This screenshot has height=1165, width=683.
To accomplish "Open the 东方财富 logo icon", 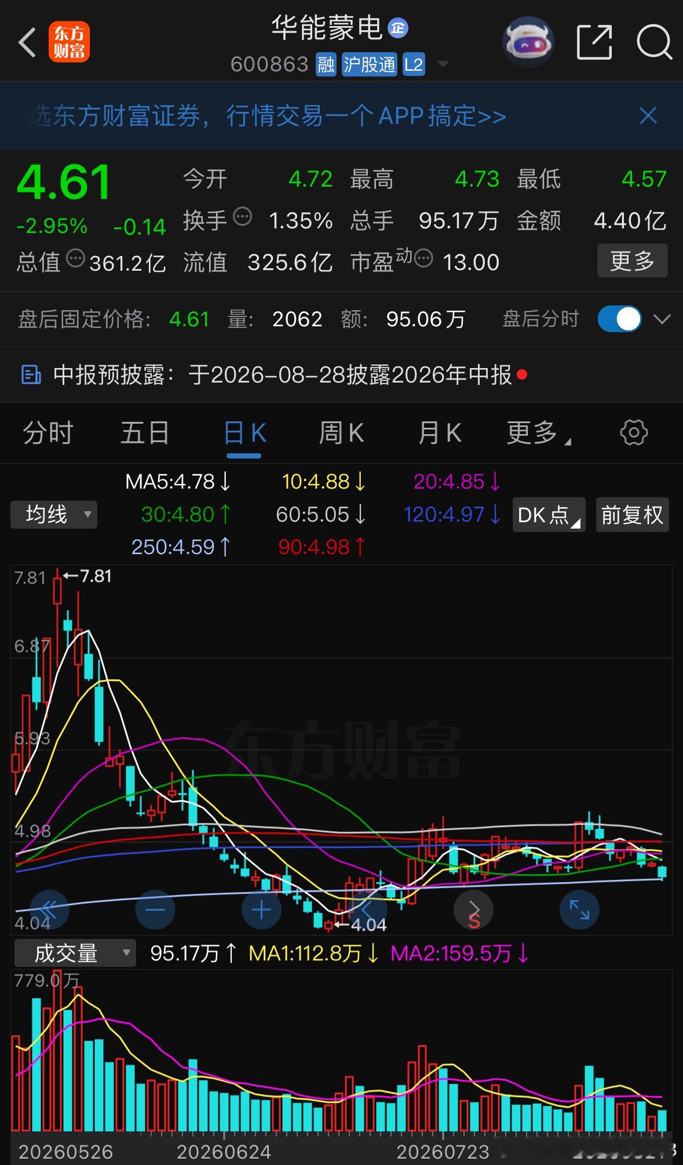I will tap(69, 42).
